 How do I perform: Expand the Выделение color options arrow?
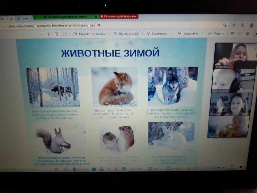[202, 34]
